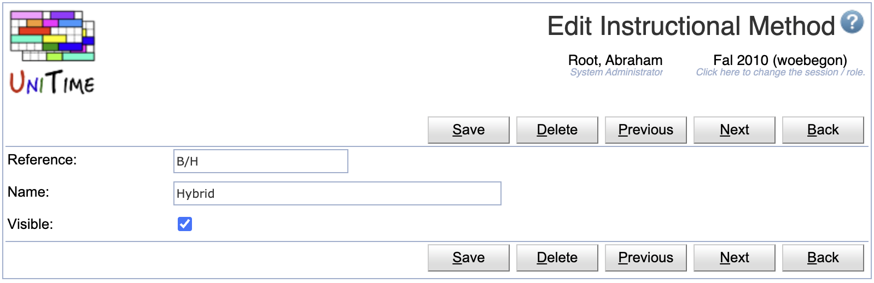Click the System Administrator role label

(616, 72)
